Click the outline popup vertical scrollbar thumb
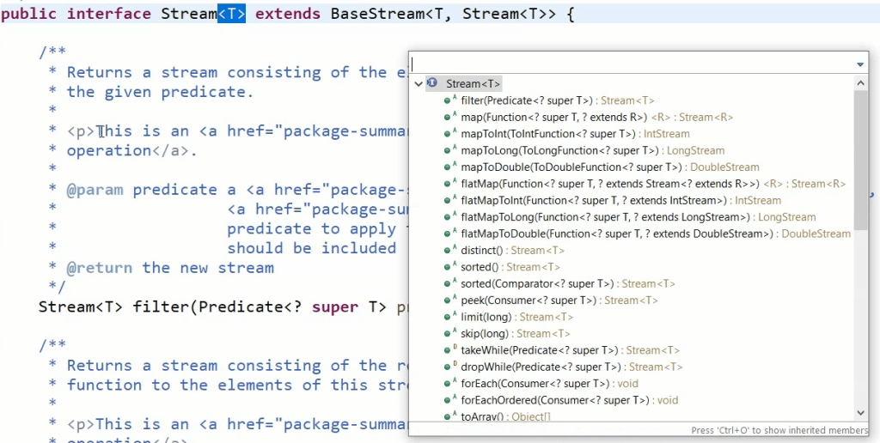This screenshot has height=443, width=880. 860,160
